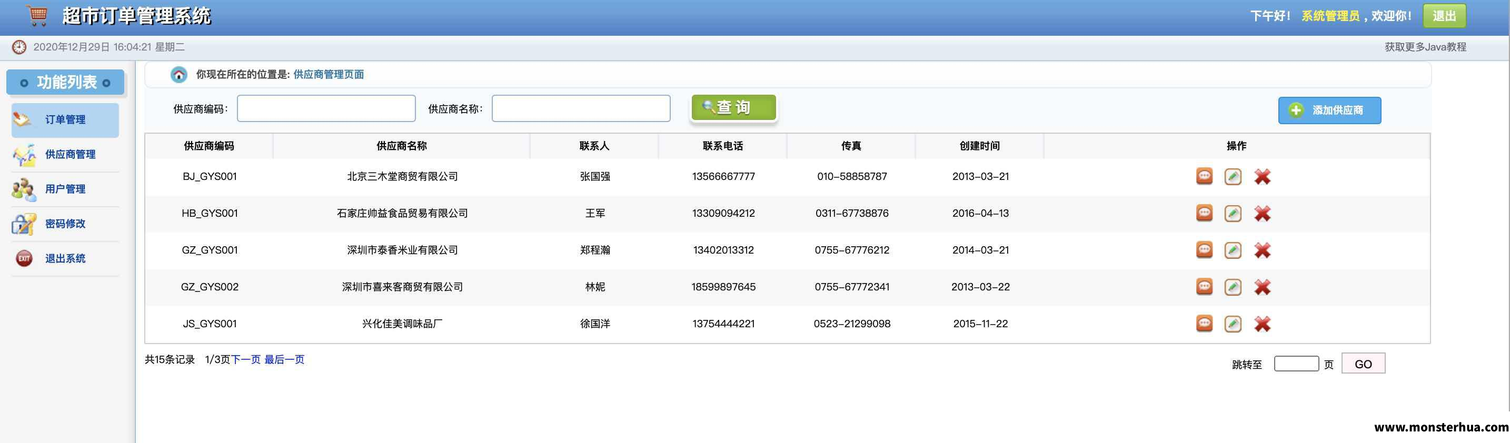Click the 供应商管理 sidebar icon
Screen dimensions: 1510x443
[x=24, y=155]
